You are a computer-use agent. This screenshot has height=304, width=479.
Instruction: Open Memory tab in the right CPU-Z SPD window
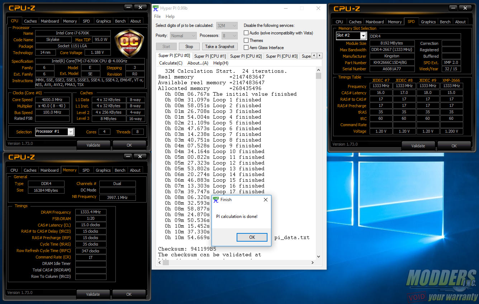click(x=395, y=22)
